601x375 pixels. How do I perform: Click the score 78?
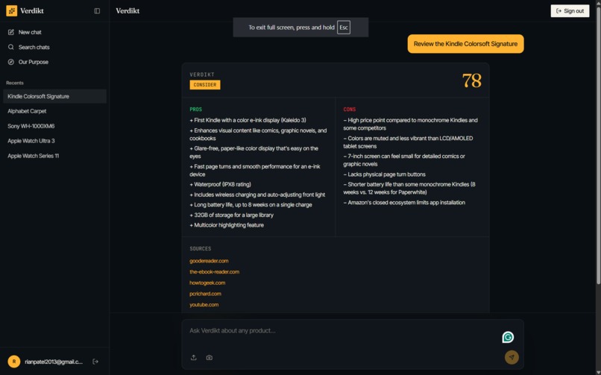point(471,81)
